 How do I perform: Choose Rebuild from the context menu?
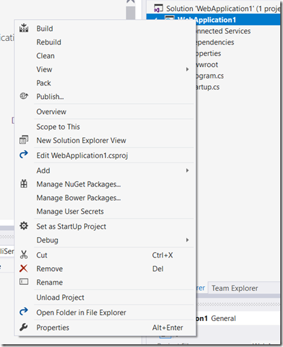tap(105, 42)
